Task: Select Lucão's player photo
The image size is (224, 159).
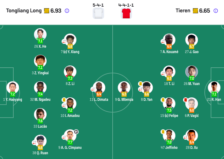Action: [x=40, y=114]
